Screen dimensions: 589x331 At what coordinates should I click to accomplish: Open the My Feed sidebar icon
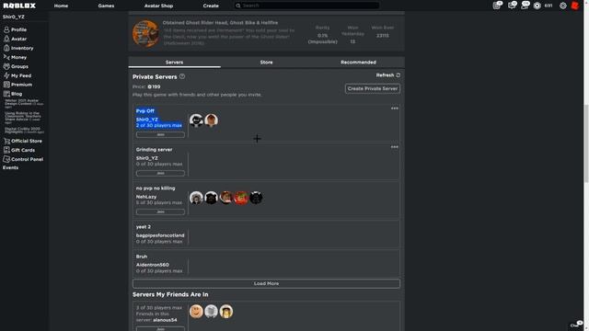[6, 75]
